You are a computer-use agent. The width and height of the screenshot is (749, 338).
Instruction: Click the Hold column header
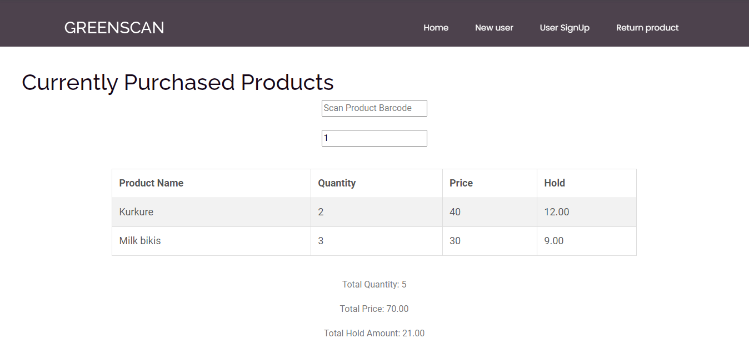[x=555, y=183]
